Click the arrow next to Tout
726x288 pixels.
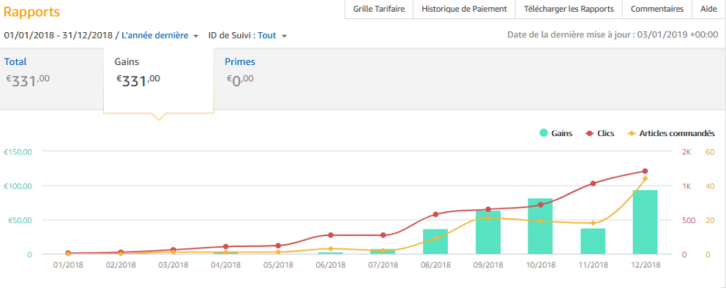[x=284, y=36]
